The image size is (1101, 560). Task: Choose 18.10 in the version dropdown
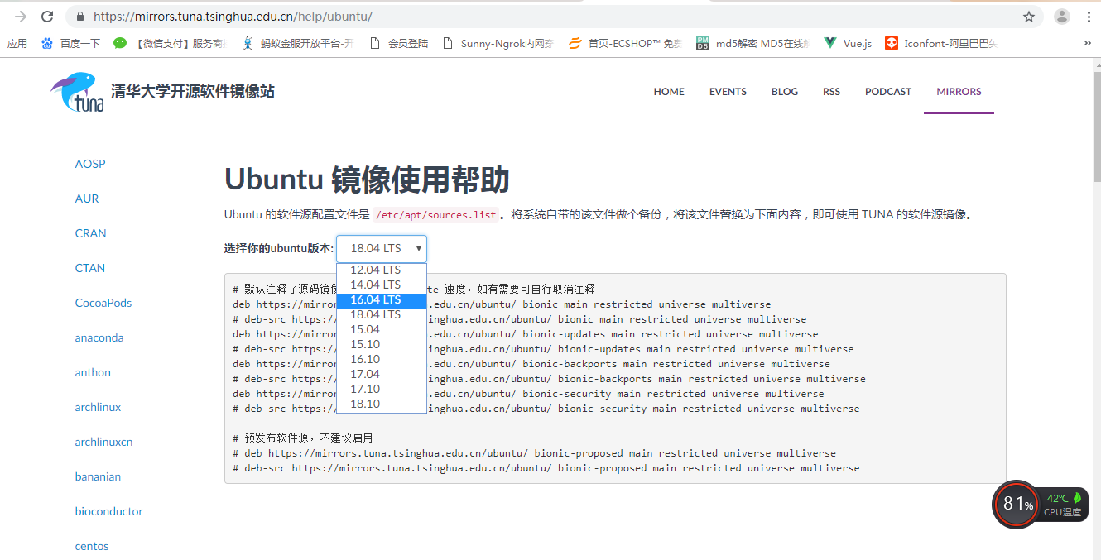(364, 404)
